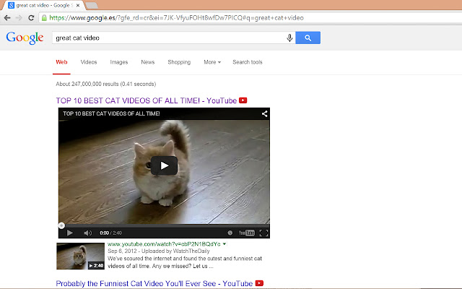
Task: Click the red YouTube icon beside the TOP 10 title
Action: pos(243,100)
